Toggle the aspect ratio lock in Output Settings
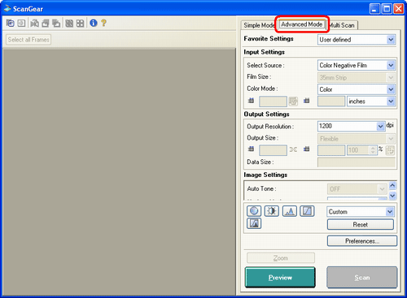This screenshot has width=407, height=298. click(x=293, y=149)
